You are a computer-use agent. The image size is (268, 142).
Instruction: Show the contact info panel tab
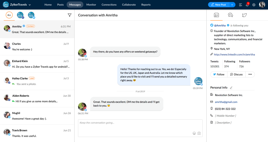pos(216,15)
